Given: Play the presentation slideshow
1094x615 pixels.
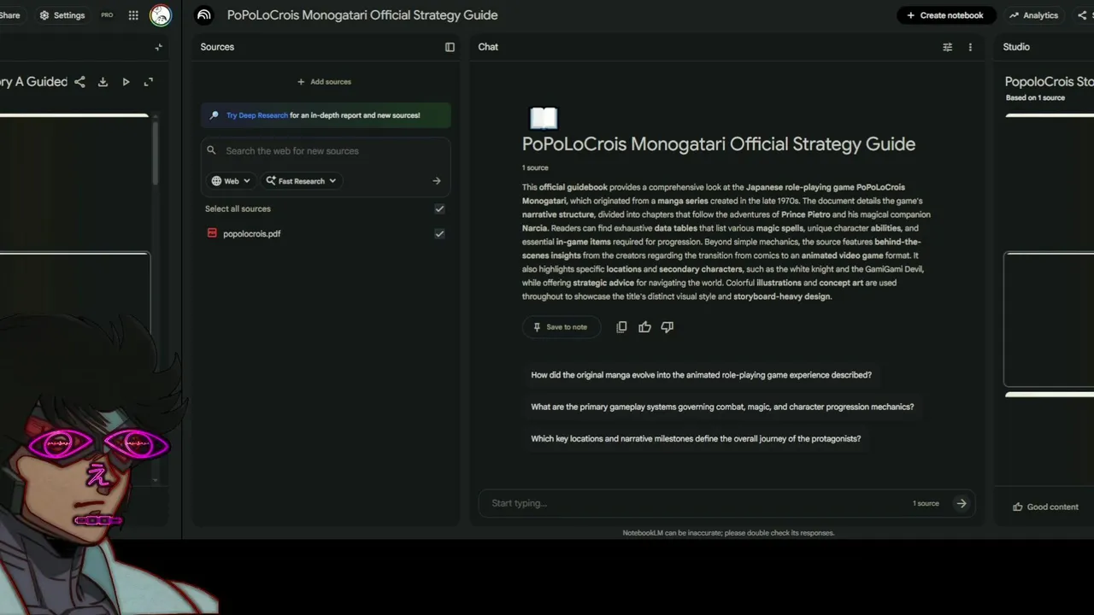Looking at the screenshot, I should pos(126,82).
